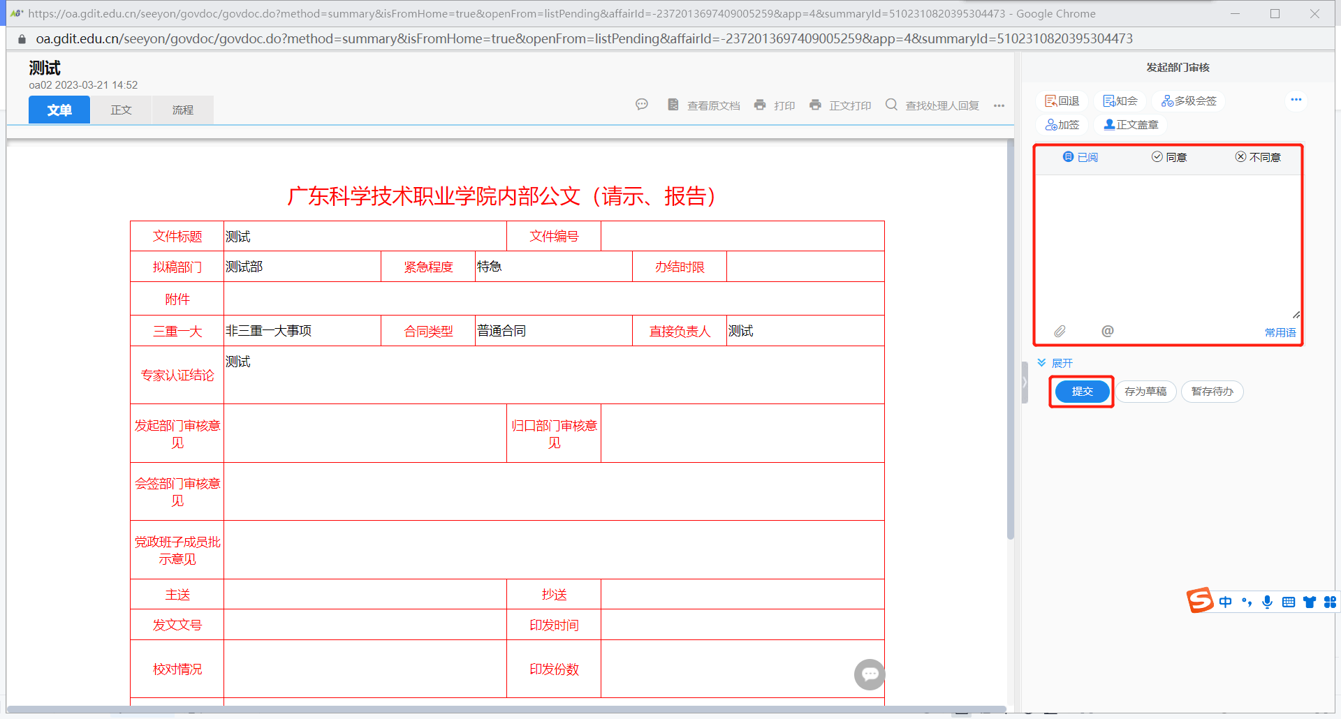1341x719 pixels.
Task: Click the document vertical scrollbar
Action: pyautogui.click(x=1010, y=339)
